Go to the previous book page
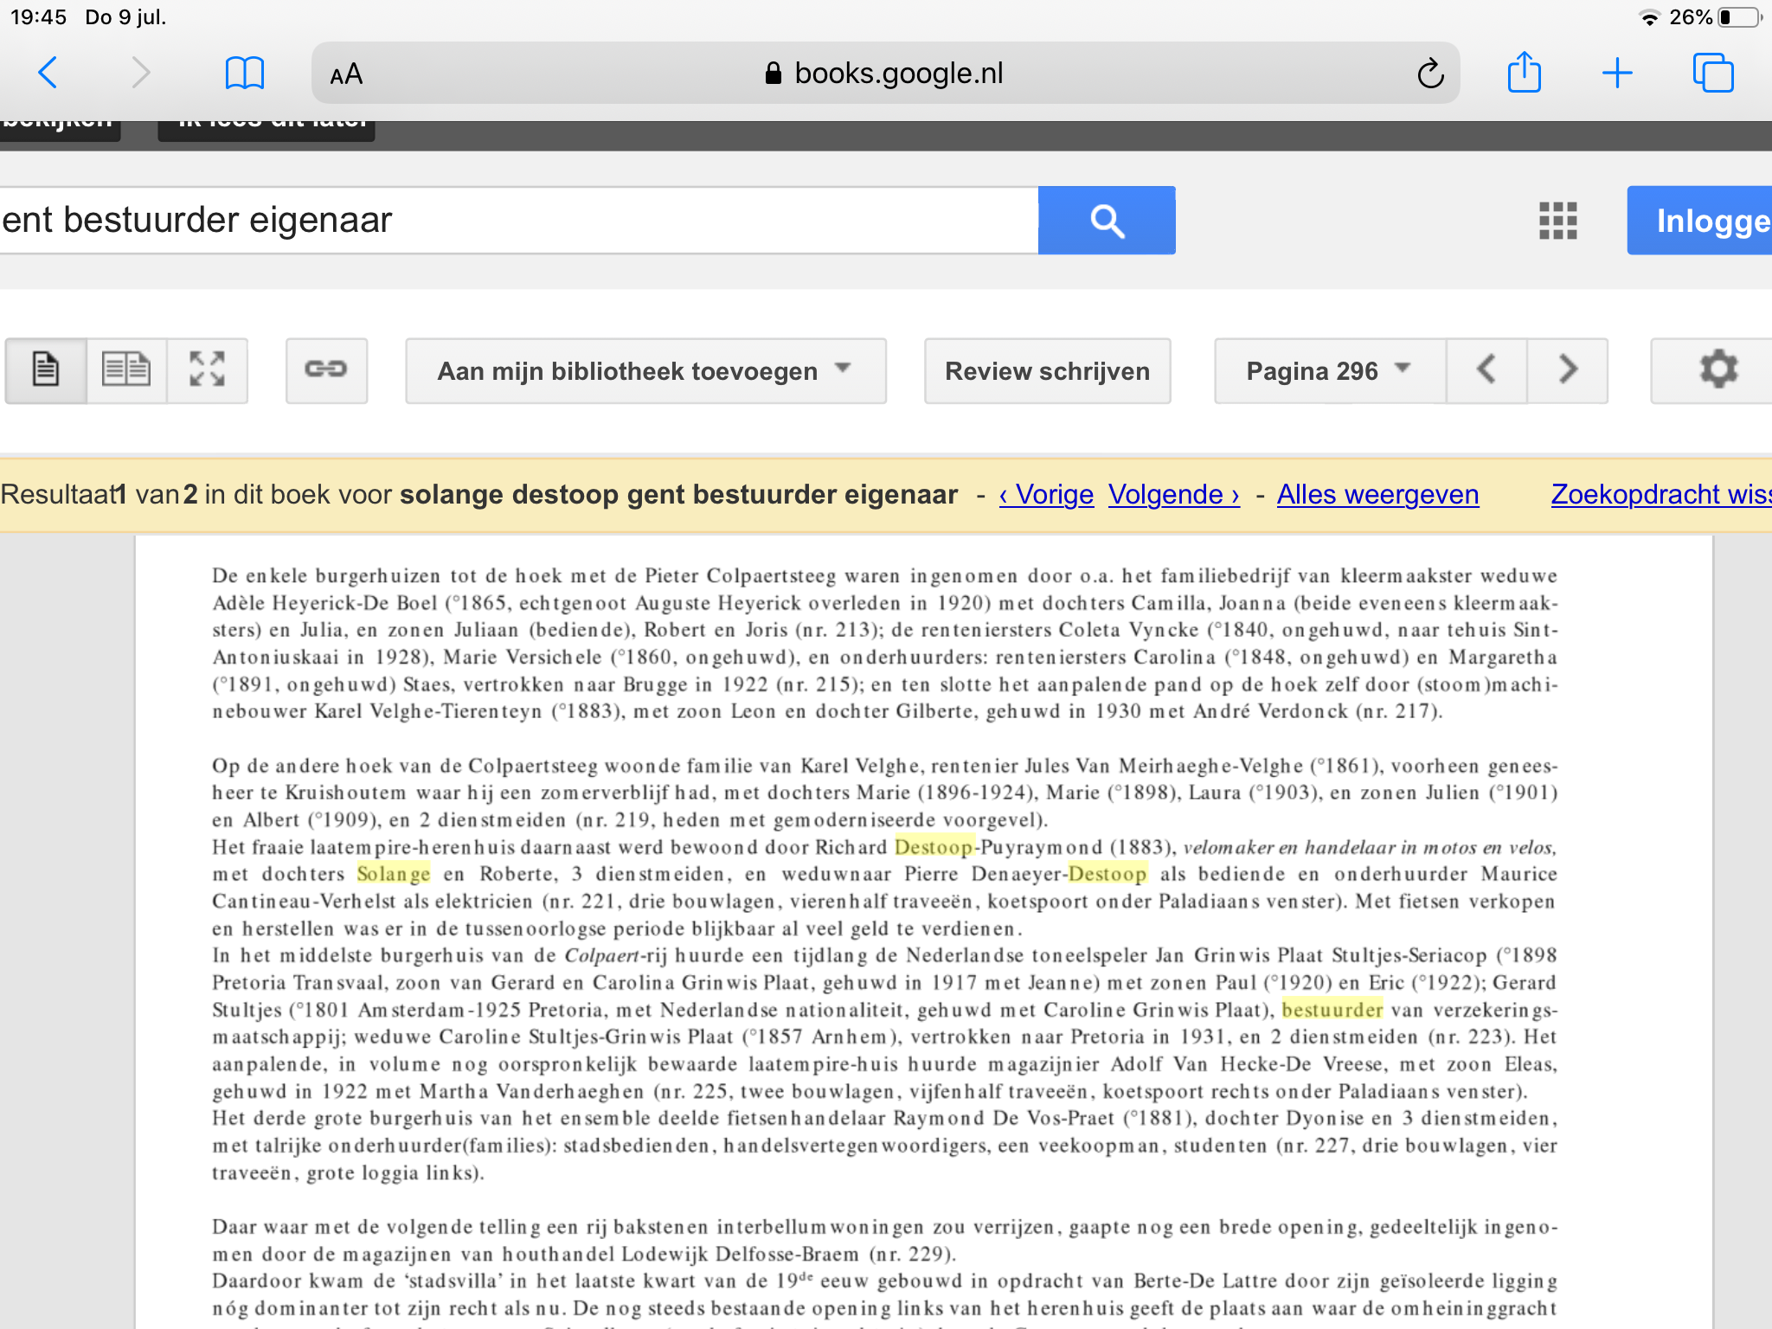 point(1486,370)
